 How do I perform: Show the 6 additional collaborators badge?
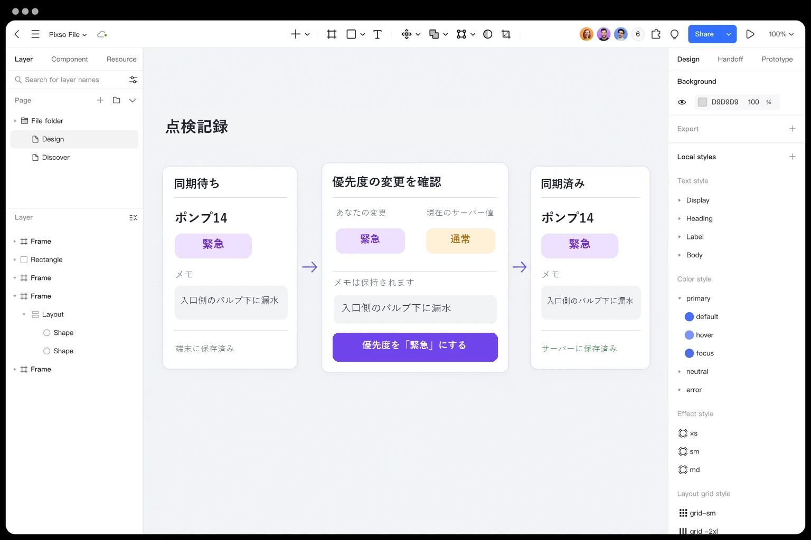click(638, 34)
